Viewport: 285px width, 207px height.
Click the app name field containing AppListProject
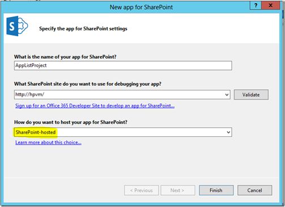pos(123,66)
